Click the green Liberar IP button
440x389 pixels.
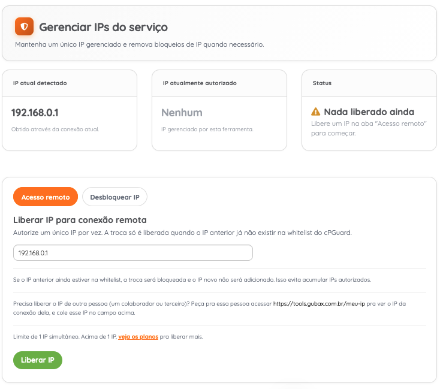(38, 360)
